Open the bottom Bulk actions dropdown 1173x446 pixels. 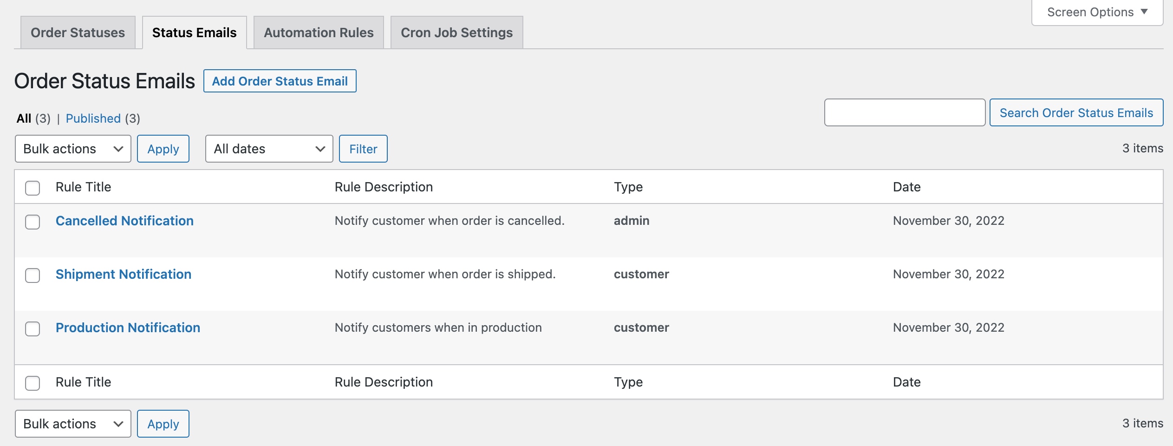(x=72, y=423)
